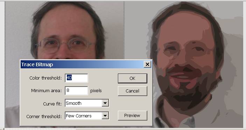246x130 pixels.
Task: Click into the Minimum area field
Action: pos(76,90)
